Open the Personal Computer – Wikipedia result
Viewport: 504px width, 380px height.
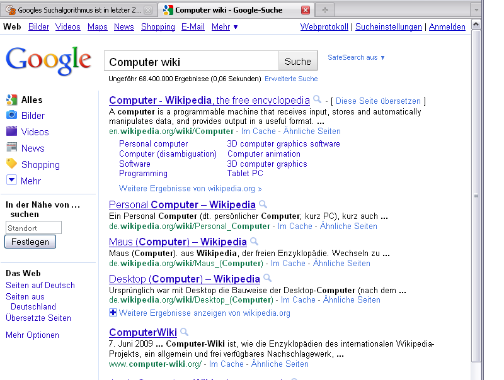[182, 204]
